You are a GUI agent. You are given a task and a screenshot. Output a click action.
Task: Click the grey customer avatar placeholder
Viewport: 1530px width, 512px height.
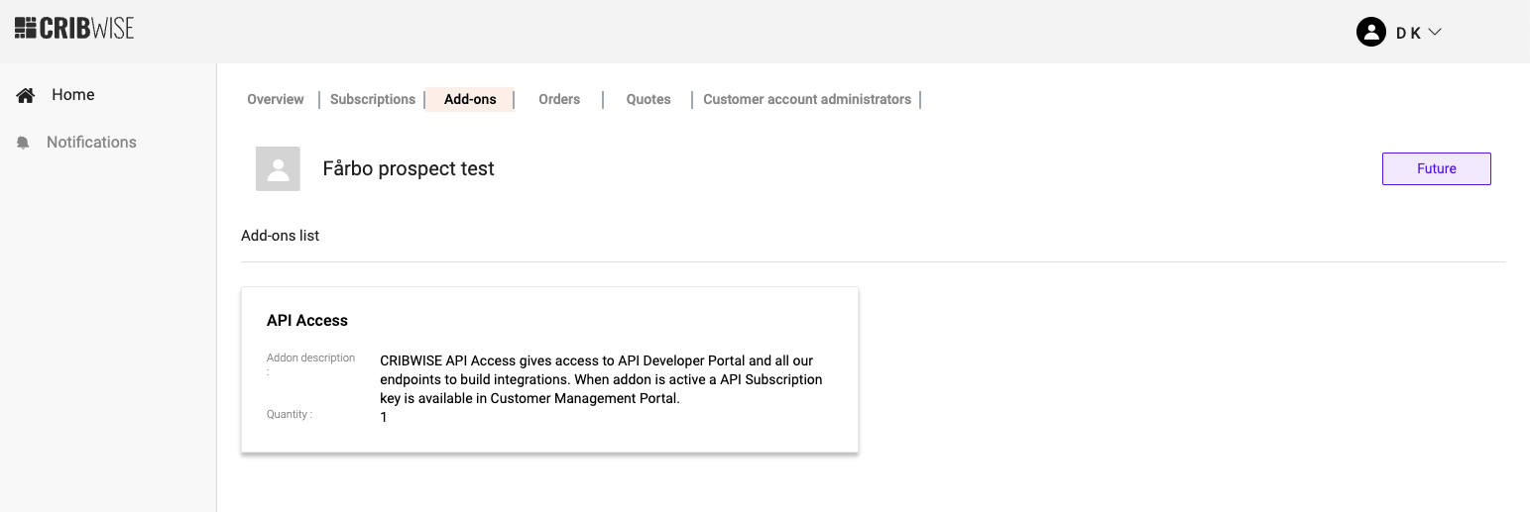coord(278,168)
